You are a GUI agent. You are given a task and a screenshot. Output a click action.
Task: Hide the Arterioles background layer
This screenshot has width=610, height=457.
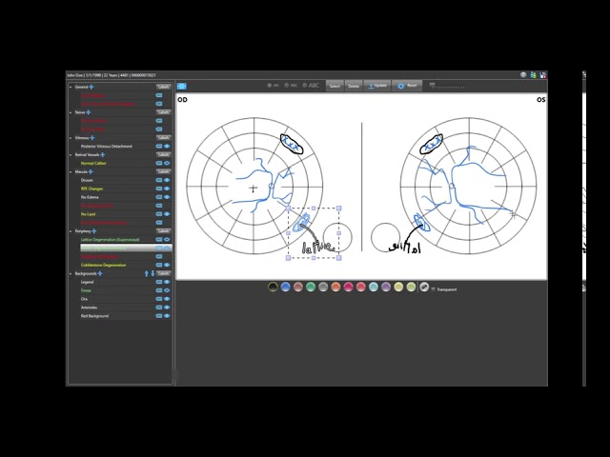tap(167, 308)
